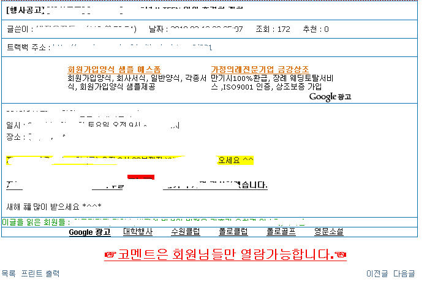Open the 수원클럽 link
Image resolution: width=427 pixels, height=282 pixels.
point(186,232)
